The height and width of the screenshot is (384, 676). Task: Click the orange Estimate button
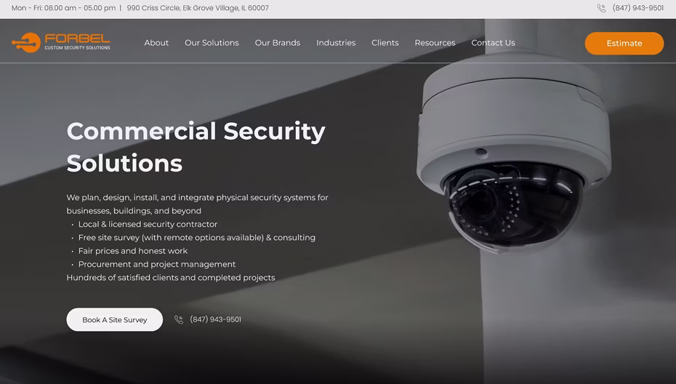point(624,43)
